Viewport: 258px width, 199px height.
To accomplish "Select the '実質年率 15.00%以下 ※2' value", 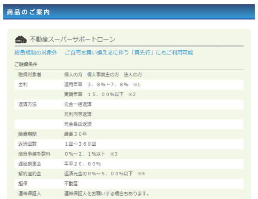I will click(x=100, y=95).
